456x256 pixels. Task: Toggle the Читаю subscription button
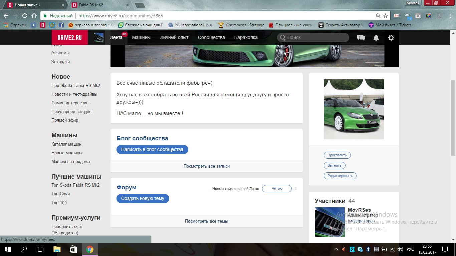coord(277,189)
